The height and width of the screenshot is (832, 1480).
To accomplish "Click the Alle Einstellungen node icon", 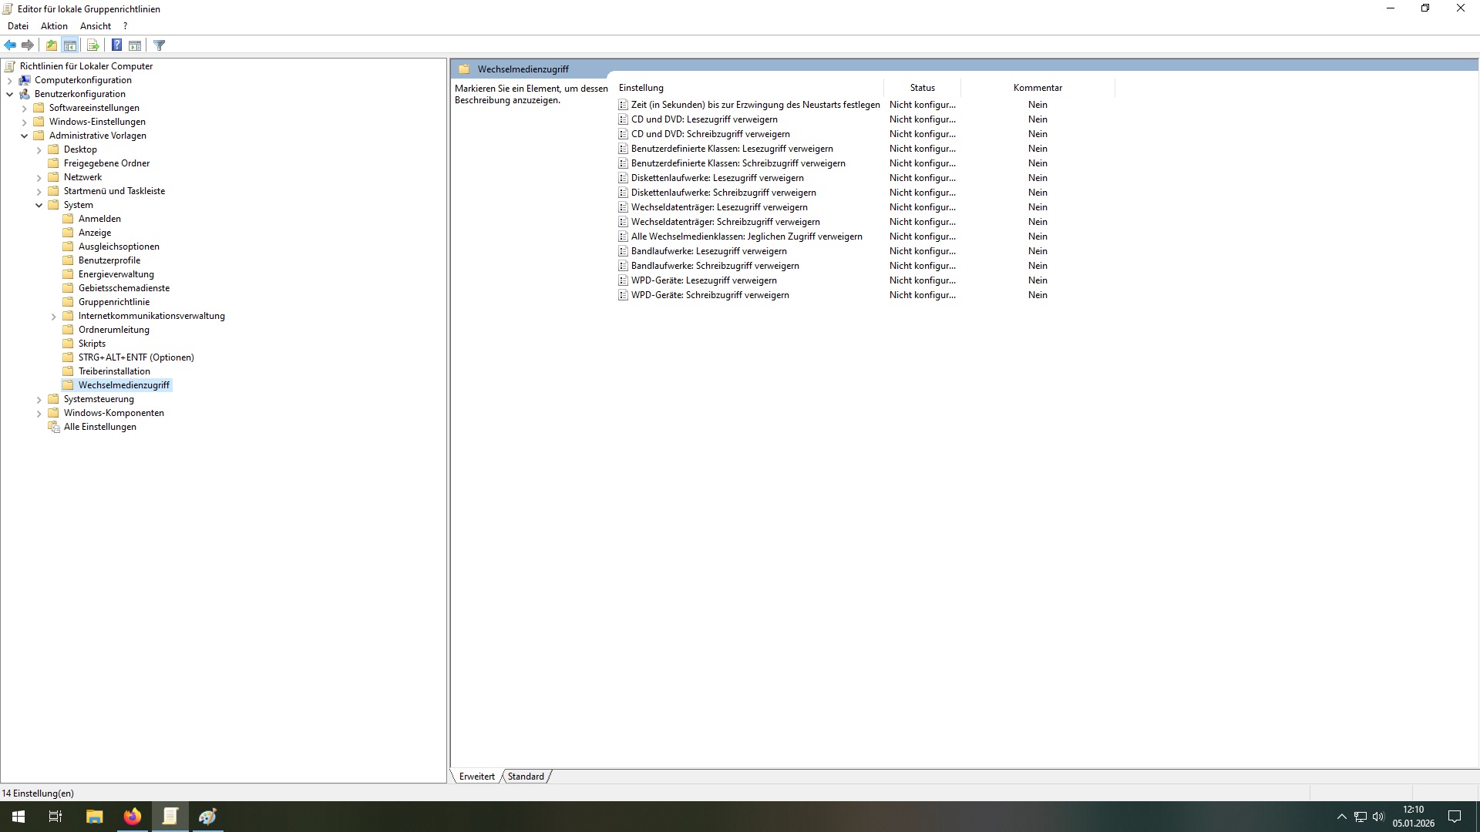I will (54, 427).
